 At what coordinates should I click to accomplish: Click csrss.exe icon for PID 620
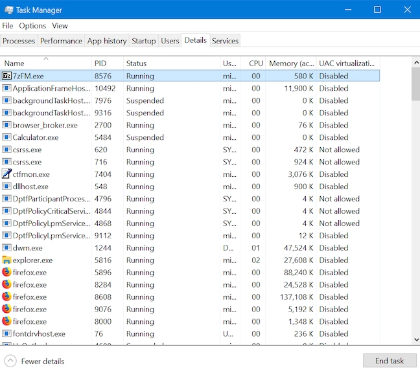pos(6,150)
